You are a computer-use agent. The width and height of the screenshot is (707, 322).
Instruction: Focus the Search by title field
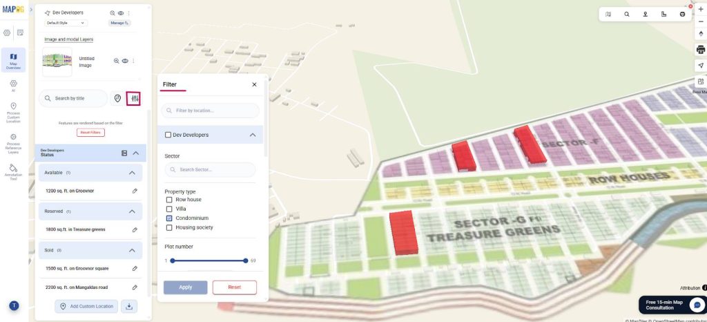tap(73, 98)
